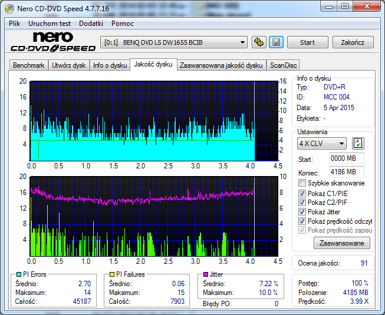Viewport: 385px width, 315px height.
Task: Click the yellow PI Failures color swatch
Action: click(x=112, y=274)
